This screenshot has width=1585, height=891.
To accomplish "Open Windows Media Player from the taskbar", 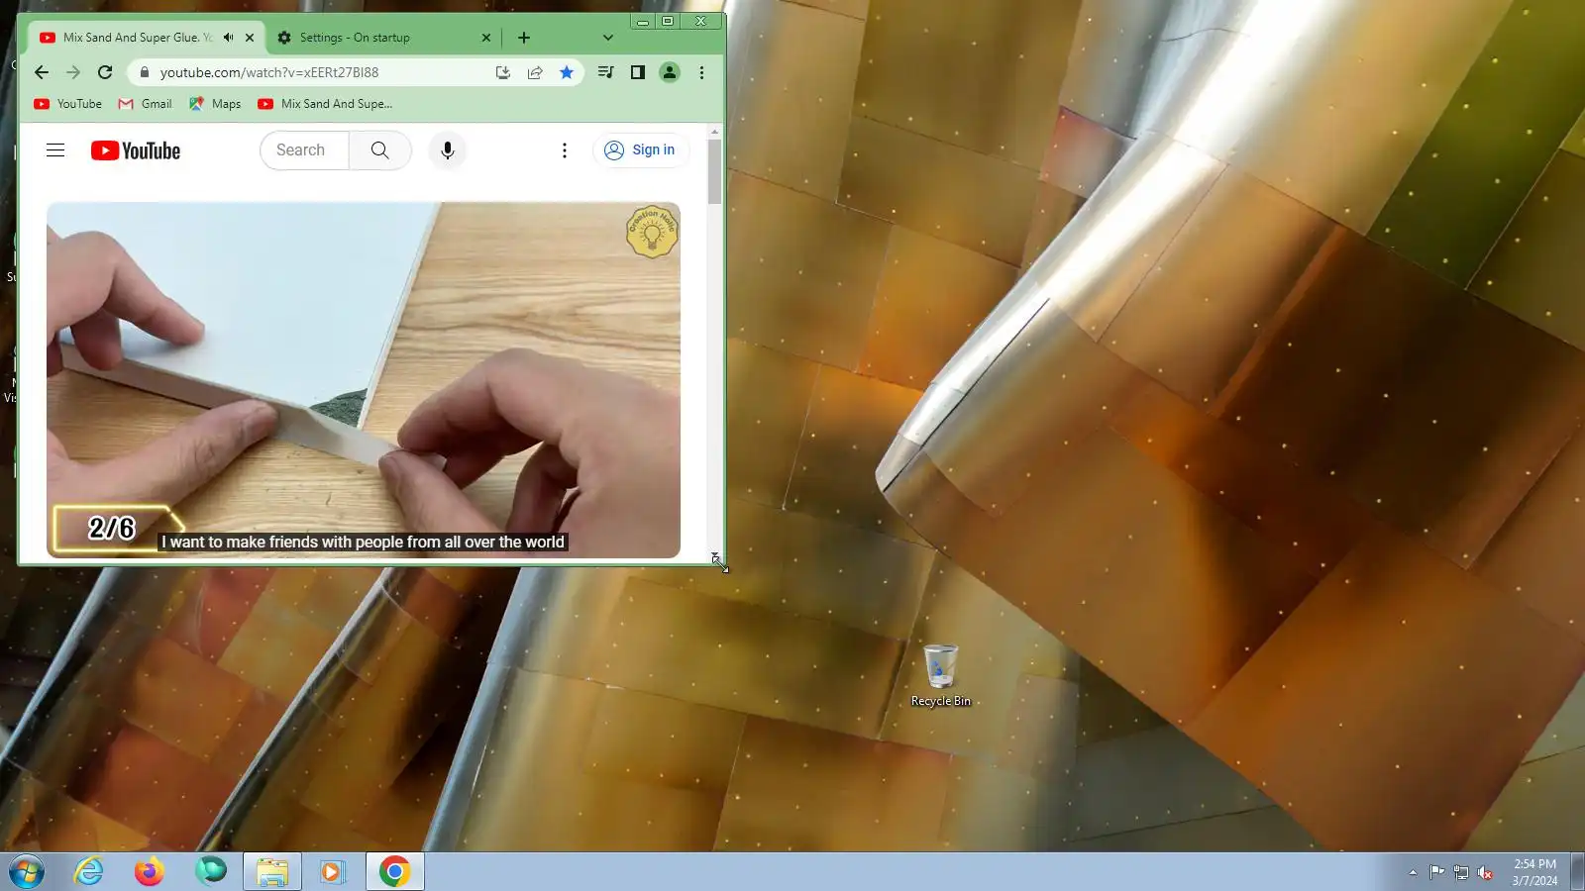I will tap(332, 872).
